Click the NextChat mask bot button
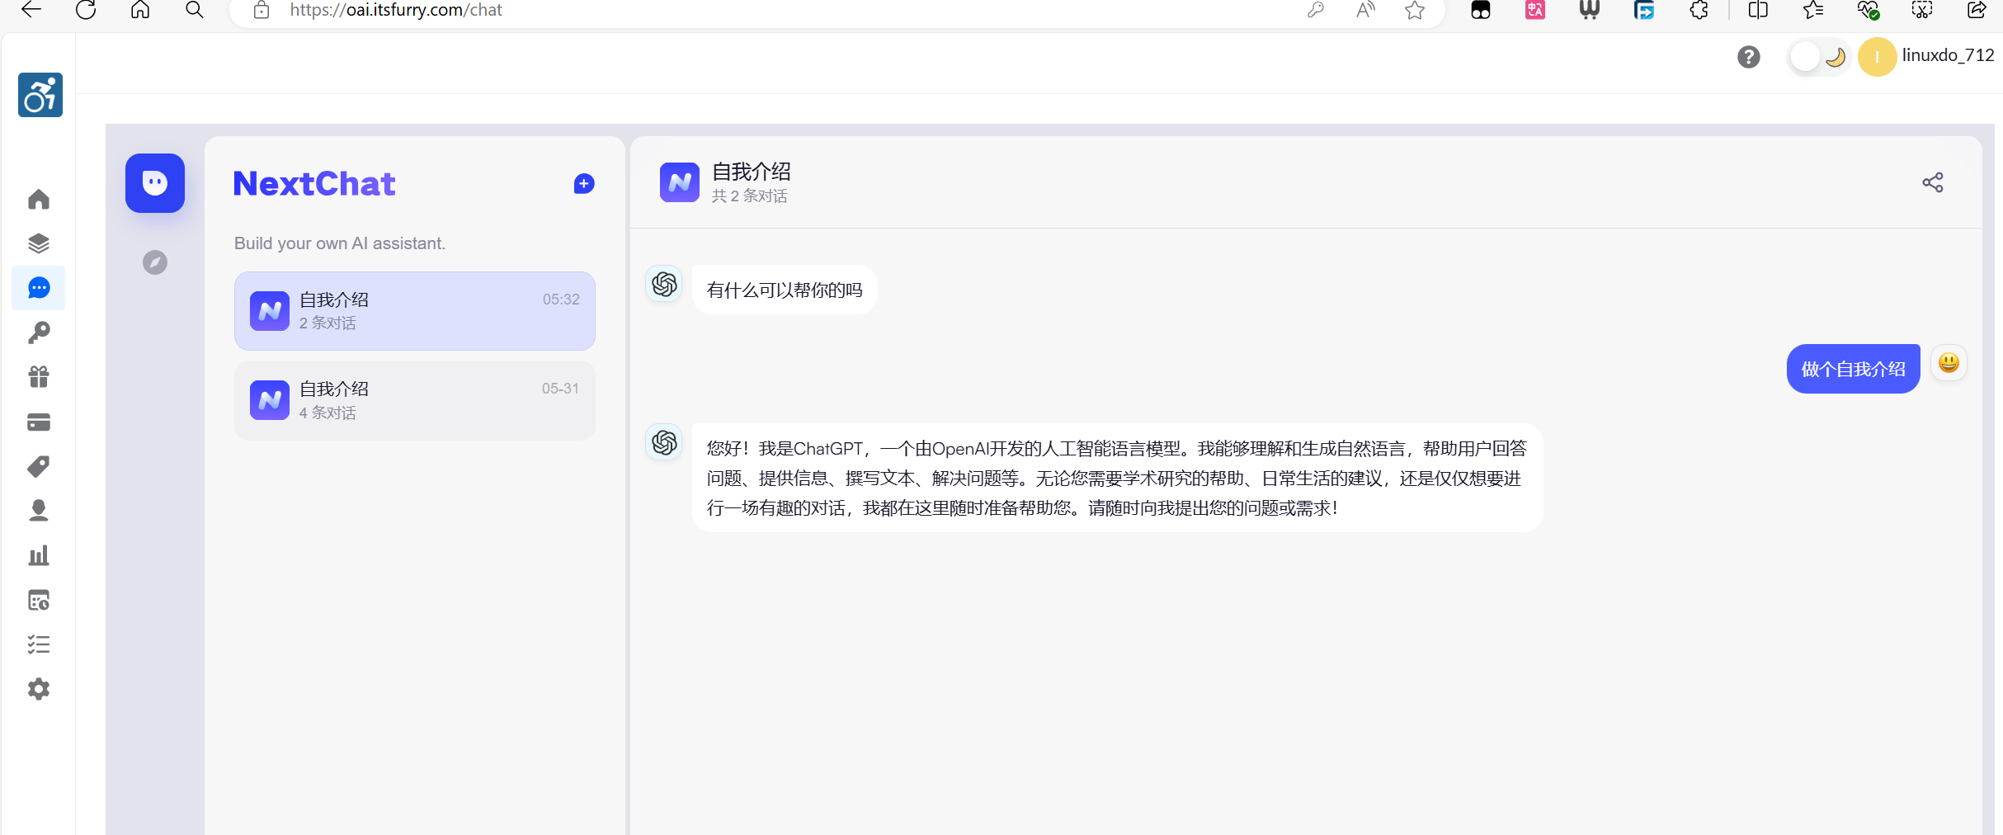This screenshot has width=2003, height=835. pos(155,183)
